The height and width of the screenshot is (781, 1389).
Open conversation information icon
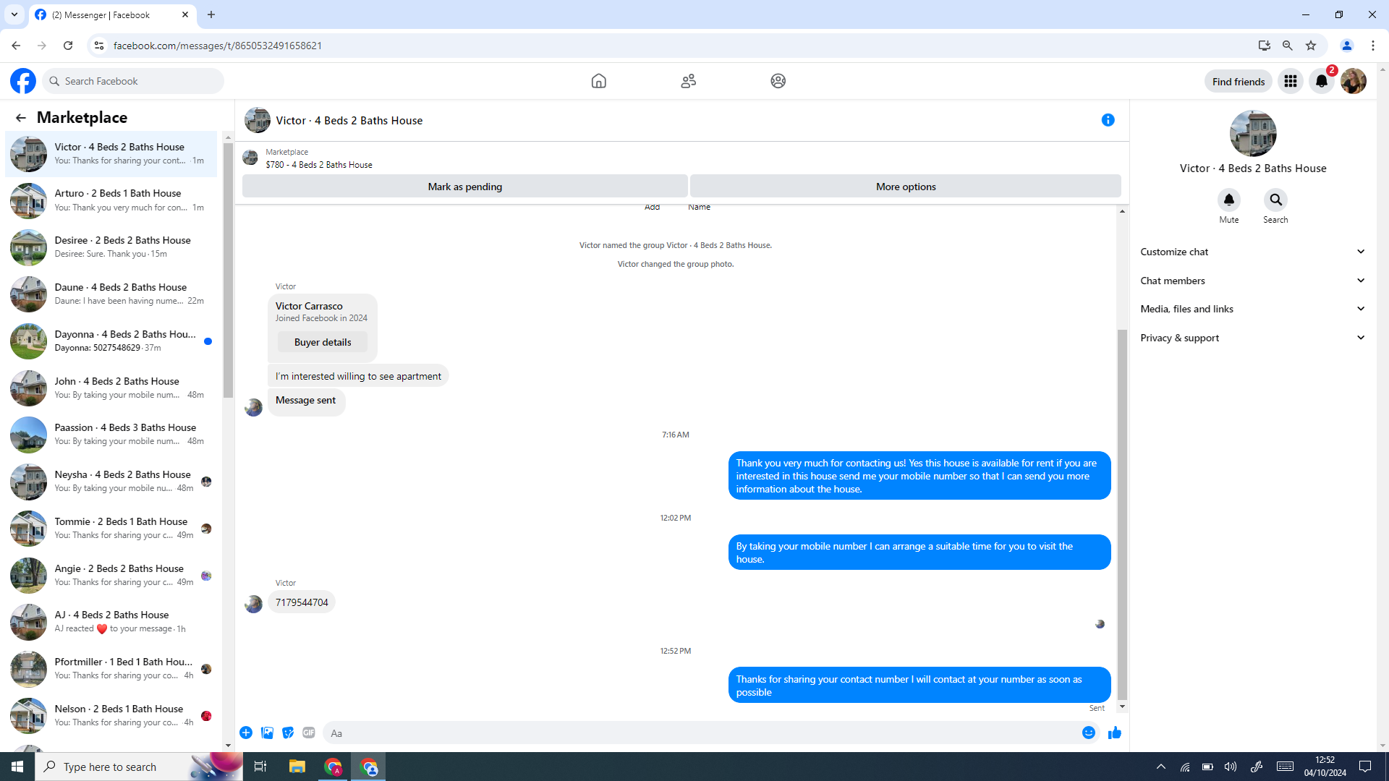click(1108, 120)
